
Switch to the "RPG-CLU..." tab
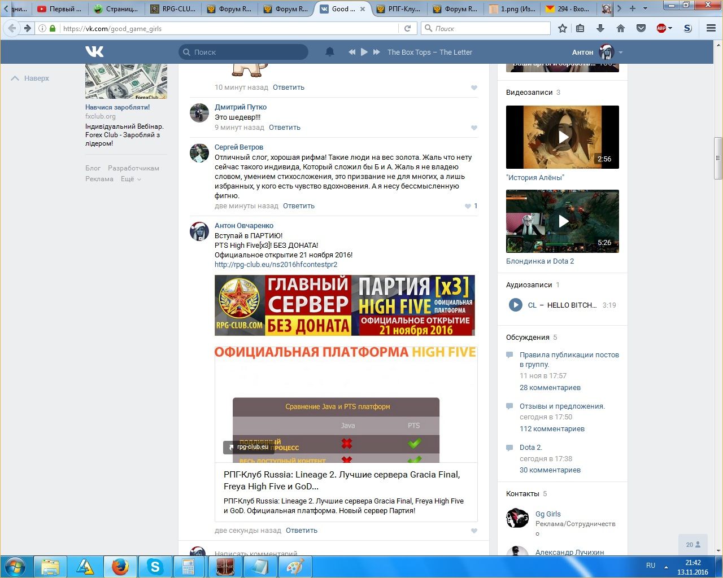tap(172, 8)
